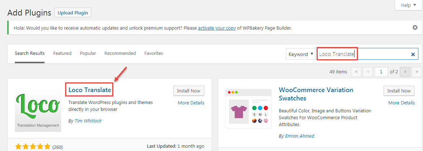This screenshot has height=151, width=423.
Task: Install WooCommerce Variation Swatches plugin
Action: (399, 91)
